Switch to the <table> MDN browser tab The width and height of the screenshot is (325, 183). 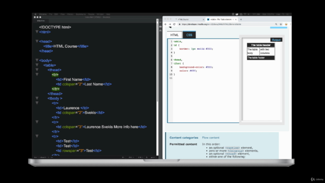(221, 19)
